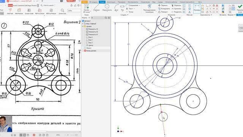This screenshot has height=137, width=243.
Task: Open the Управление ribbon tab
Action: pos(145,2)
